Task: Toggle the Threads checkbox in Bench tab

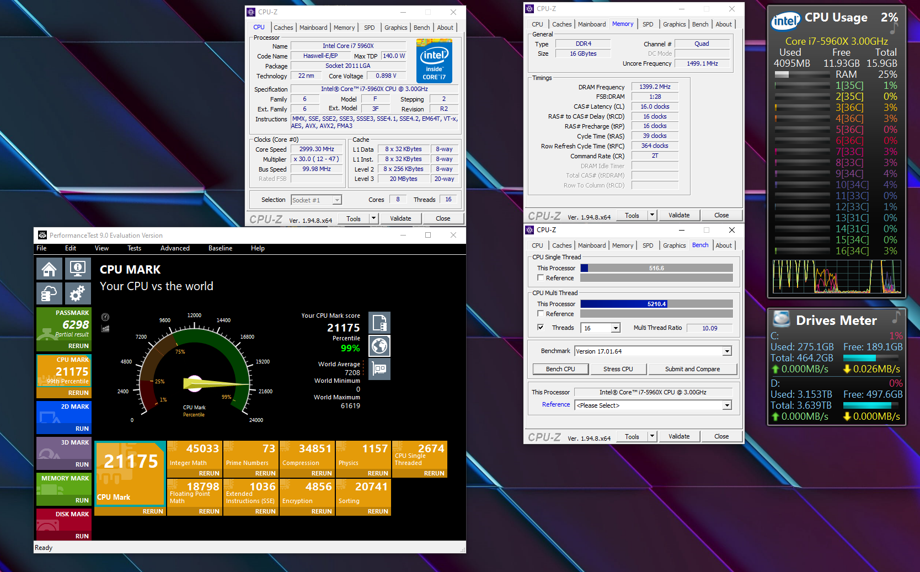Action: (x=541, y=328)
